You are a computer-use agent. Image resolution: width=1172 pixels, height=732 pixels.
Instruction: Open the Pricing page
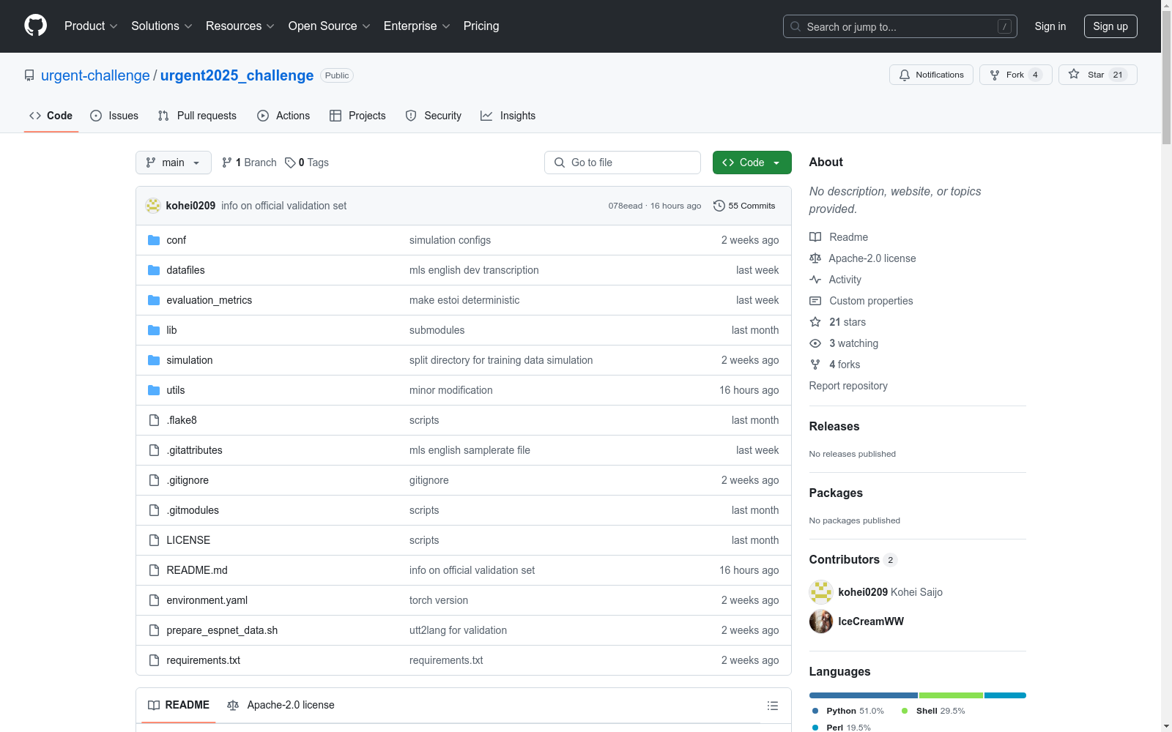481,26
